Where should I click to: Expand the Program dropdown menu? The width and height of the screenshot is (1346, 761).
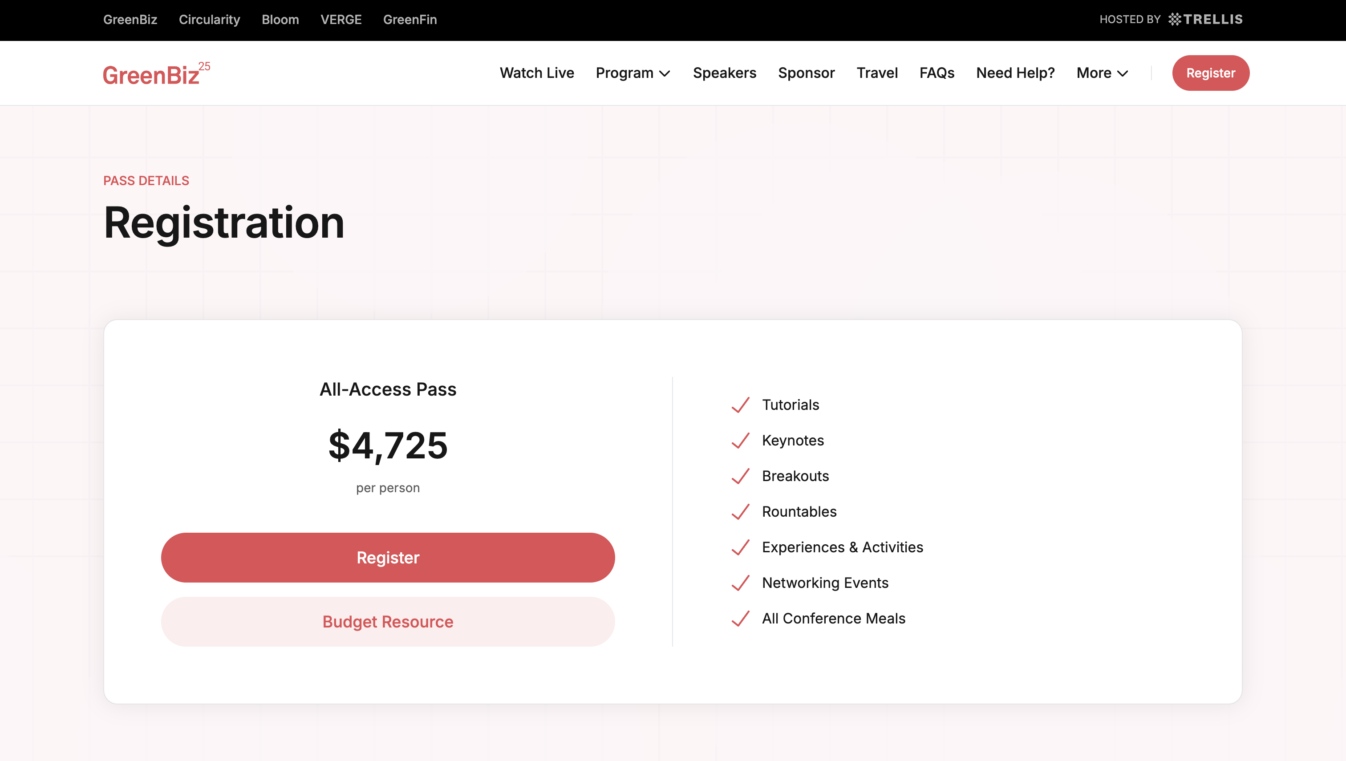pyautogui.click(x=632, y=73)
